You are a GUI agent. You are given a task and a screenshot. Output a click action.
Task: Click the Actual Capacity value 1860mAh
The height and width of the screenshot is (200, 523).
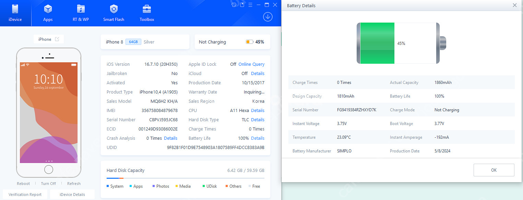click(x=443, y=83)
